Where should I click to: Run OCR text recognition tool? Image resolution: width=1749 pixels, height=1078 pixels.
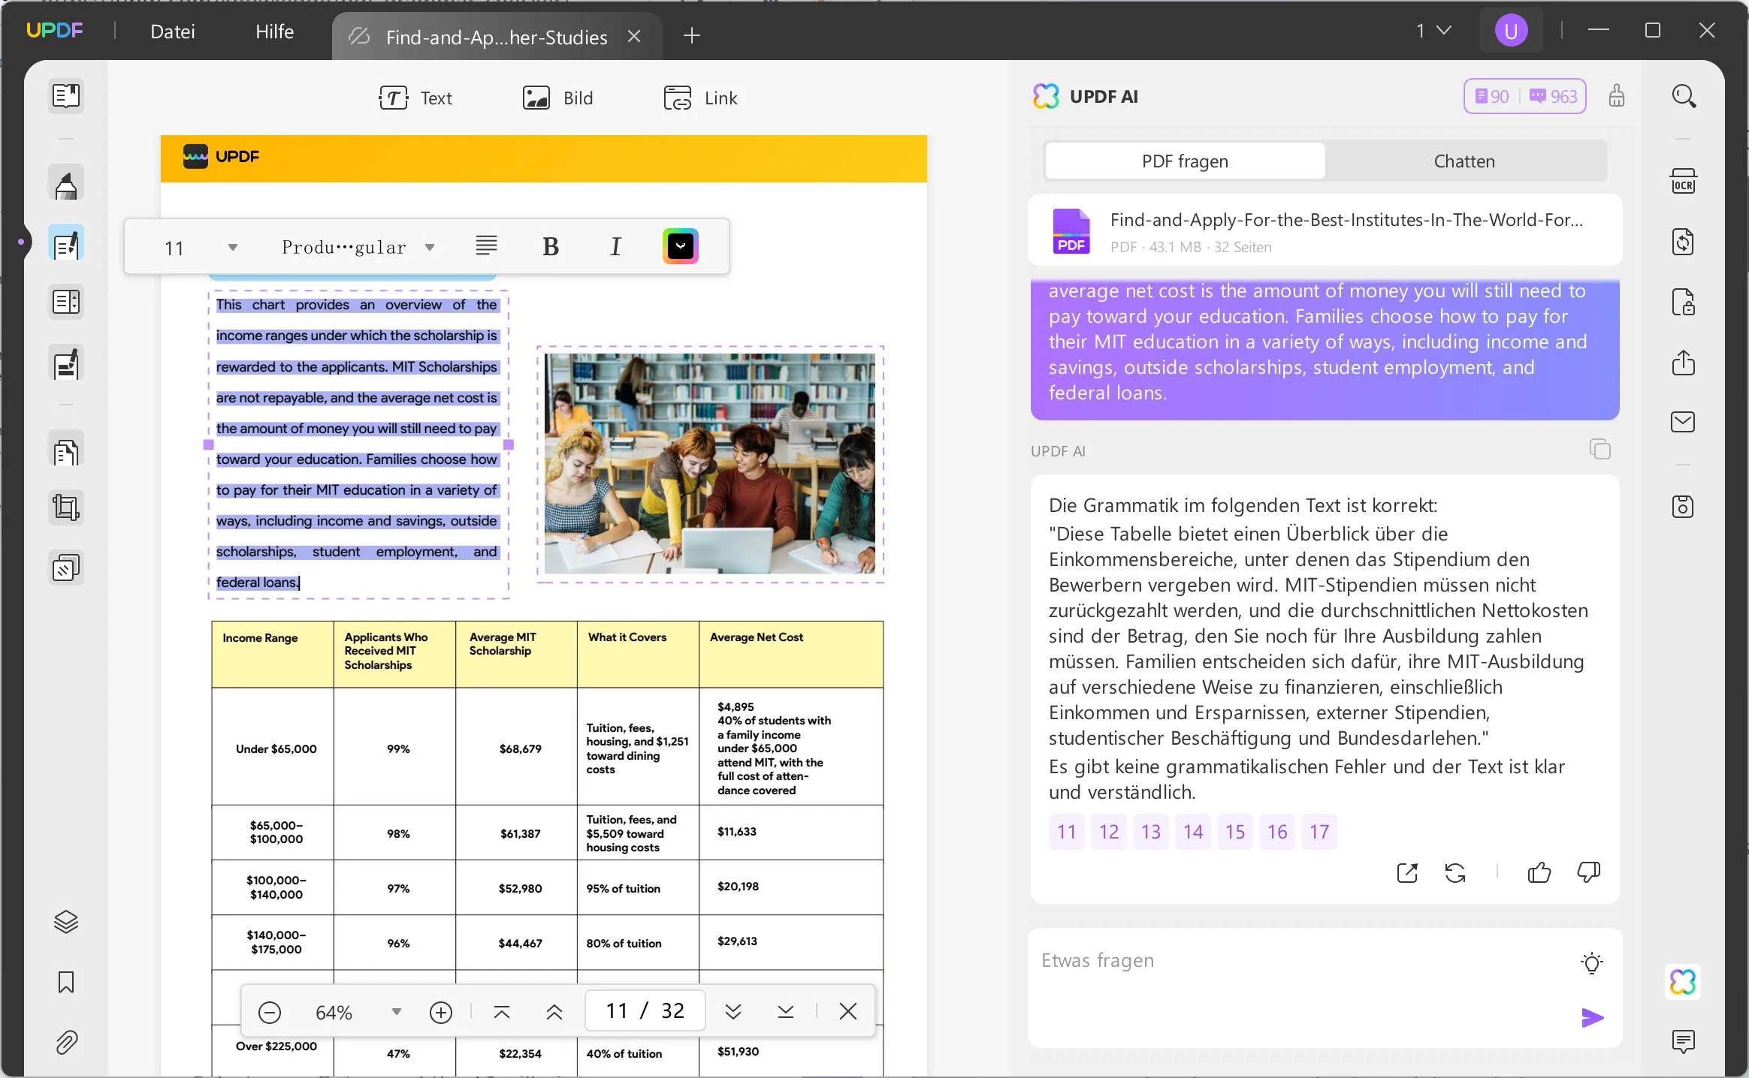click(x=1684, y=182)
